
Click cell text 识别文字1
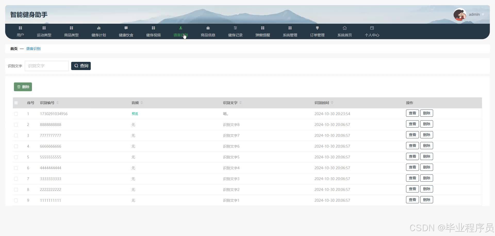231,200
